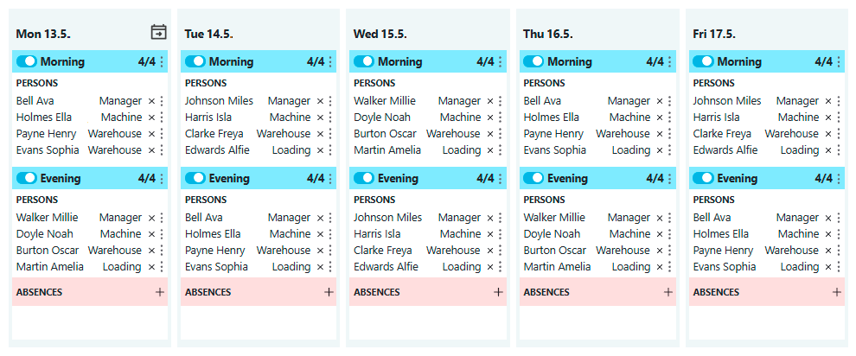Screen dimensions: 856x356
Task: Add an absence for Wednesday
Action: pos(498,292)
